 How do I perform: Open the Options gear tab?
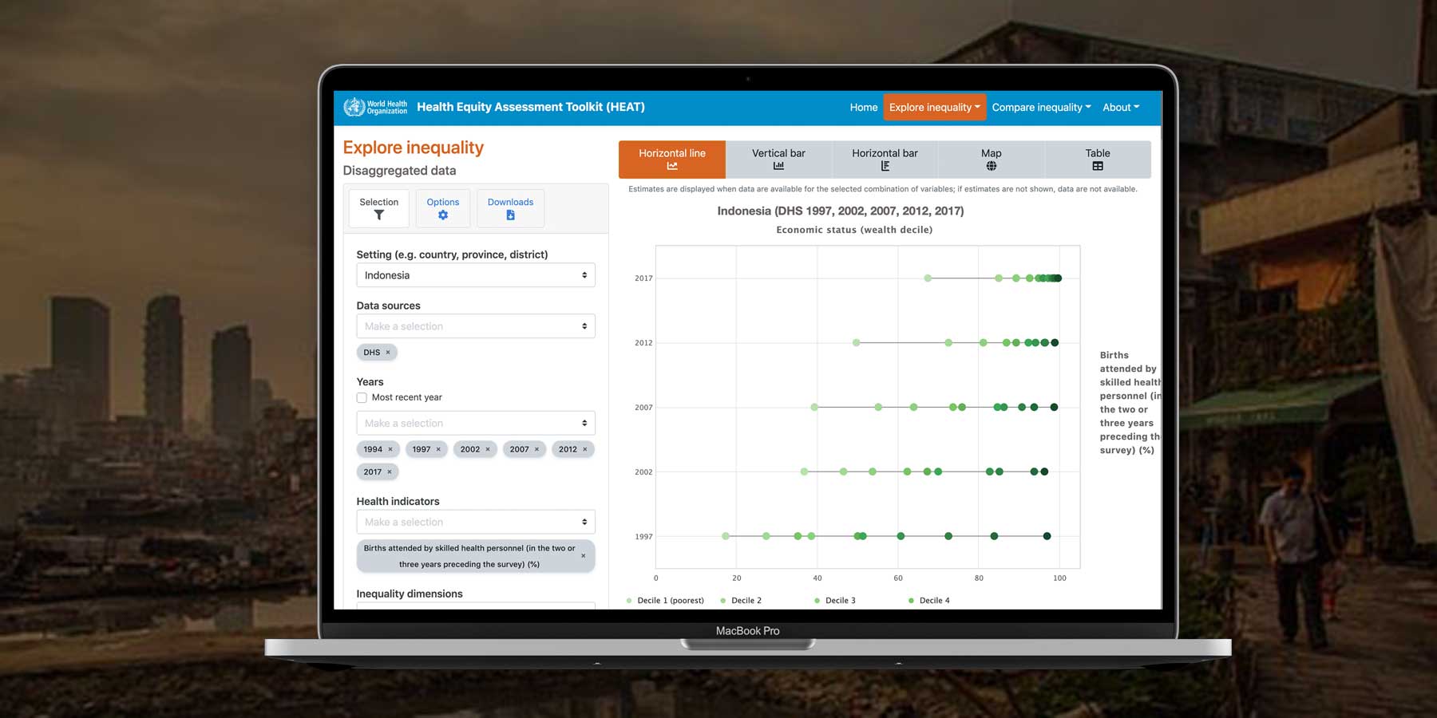442,208
